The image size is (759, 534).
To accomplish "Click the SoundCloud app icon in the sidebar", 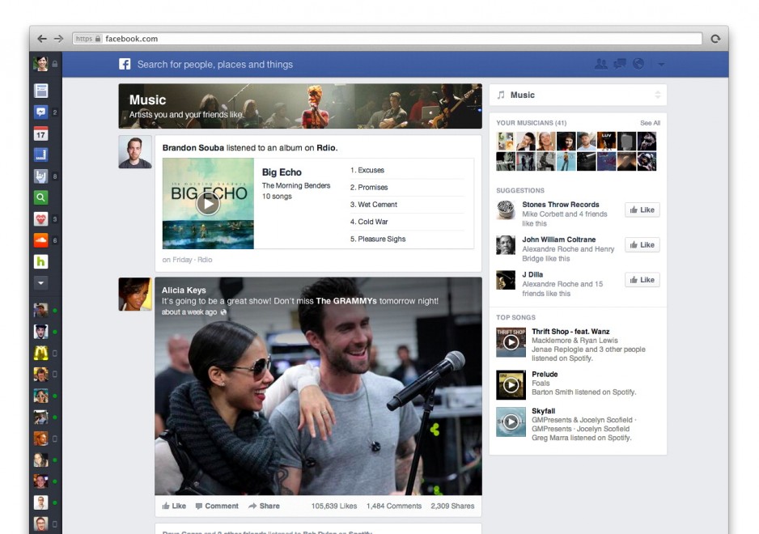I will [40, 240].
